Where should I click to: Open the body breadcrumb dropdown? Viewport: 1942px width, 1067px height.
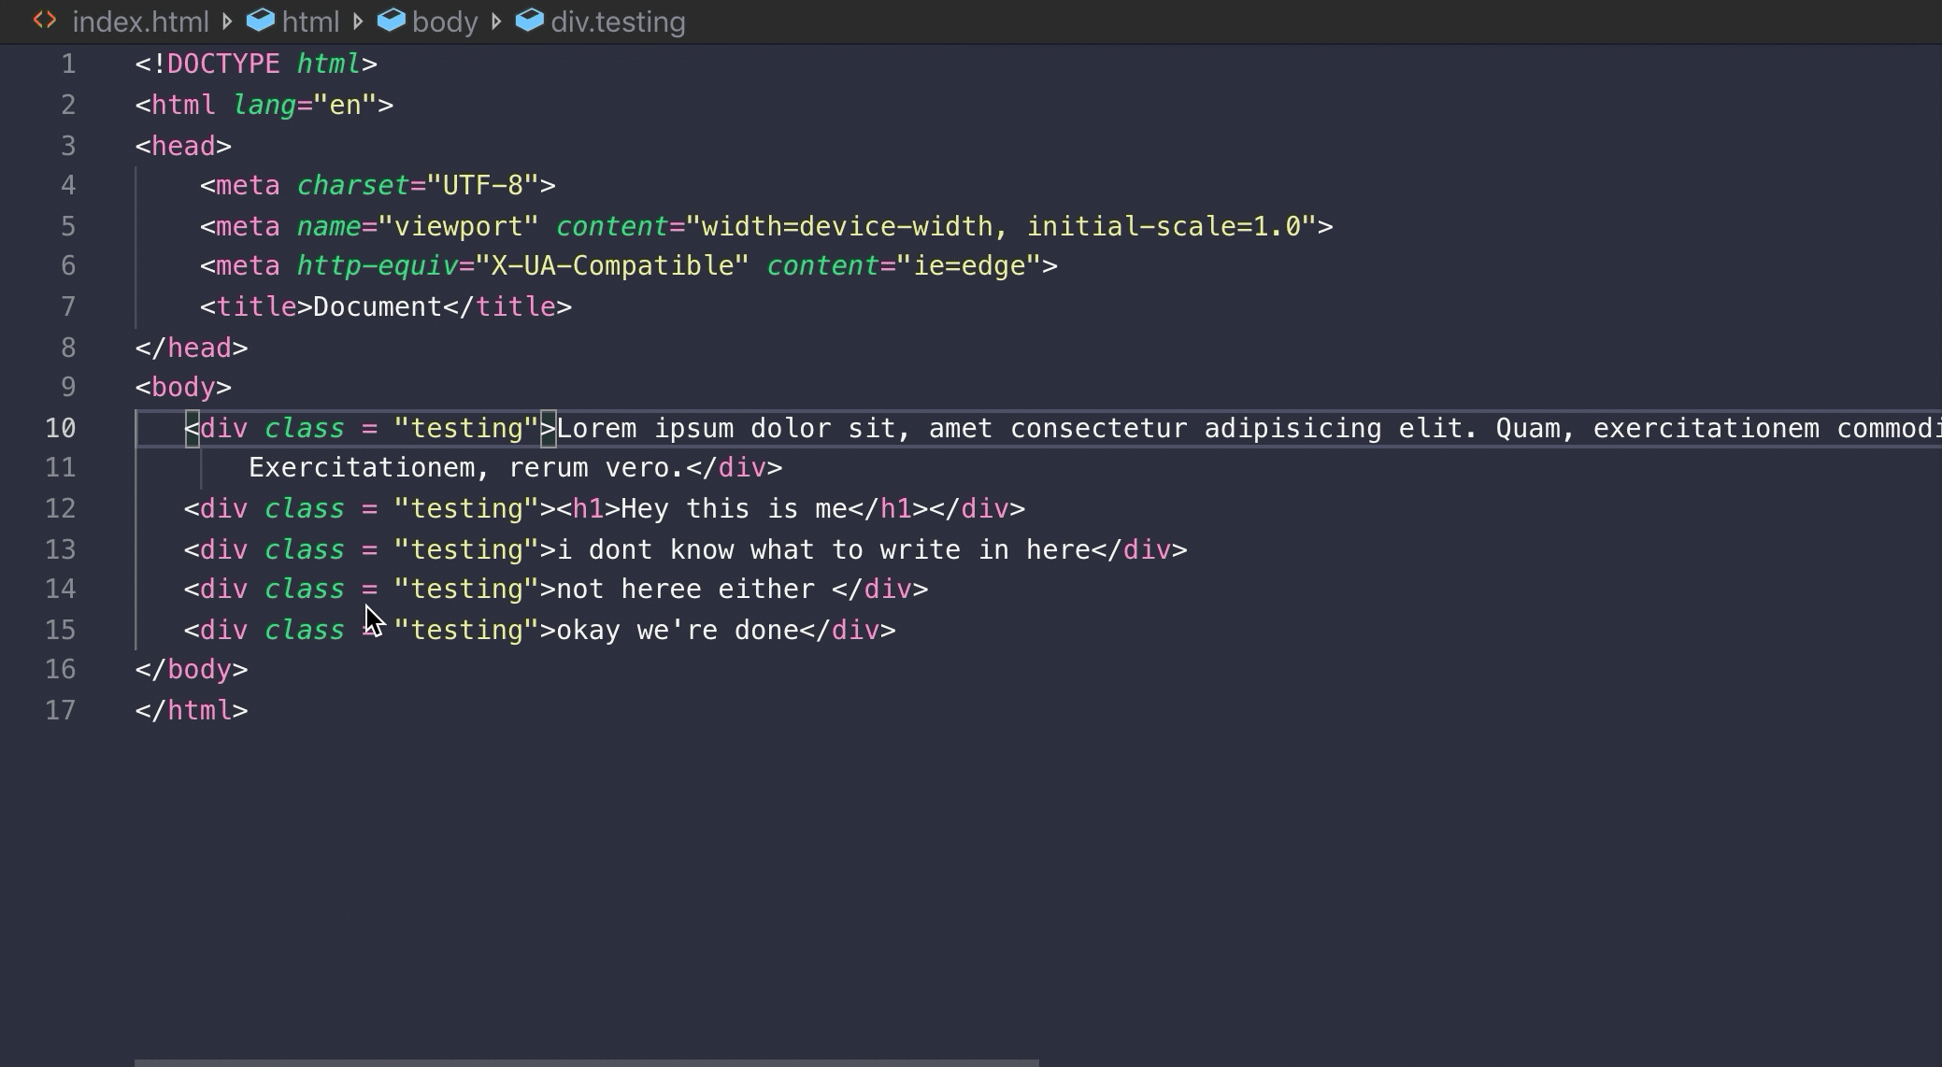[x=445, y=21]
